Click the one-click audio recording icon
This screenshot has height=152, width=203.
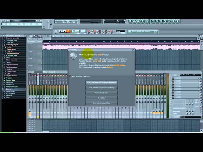click(x=169, y=21)
